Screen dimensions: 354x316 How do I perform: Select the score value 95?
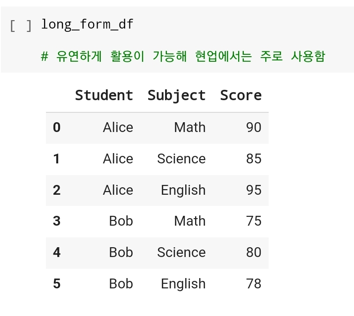point(254,190)
